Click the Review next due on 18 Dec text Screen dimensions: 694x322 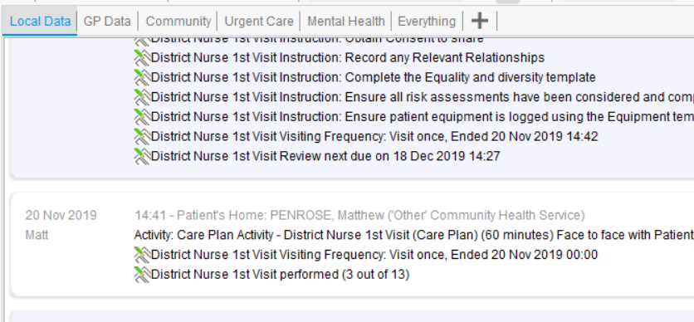click(x=325, y=156)
